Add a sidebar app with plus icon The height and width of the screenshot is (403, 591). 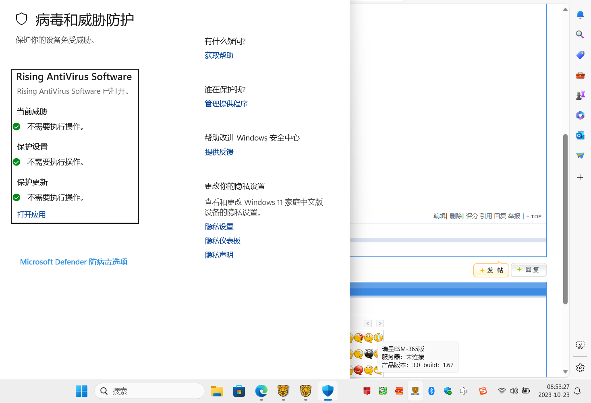pos(580,177)
